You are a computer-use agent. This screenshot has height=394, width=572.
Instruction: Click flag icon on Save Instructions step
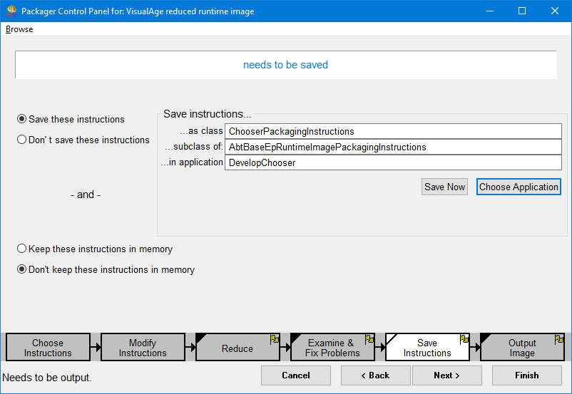point(464,339)
